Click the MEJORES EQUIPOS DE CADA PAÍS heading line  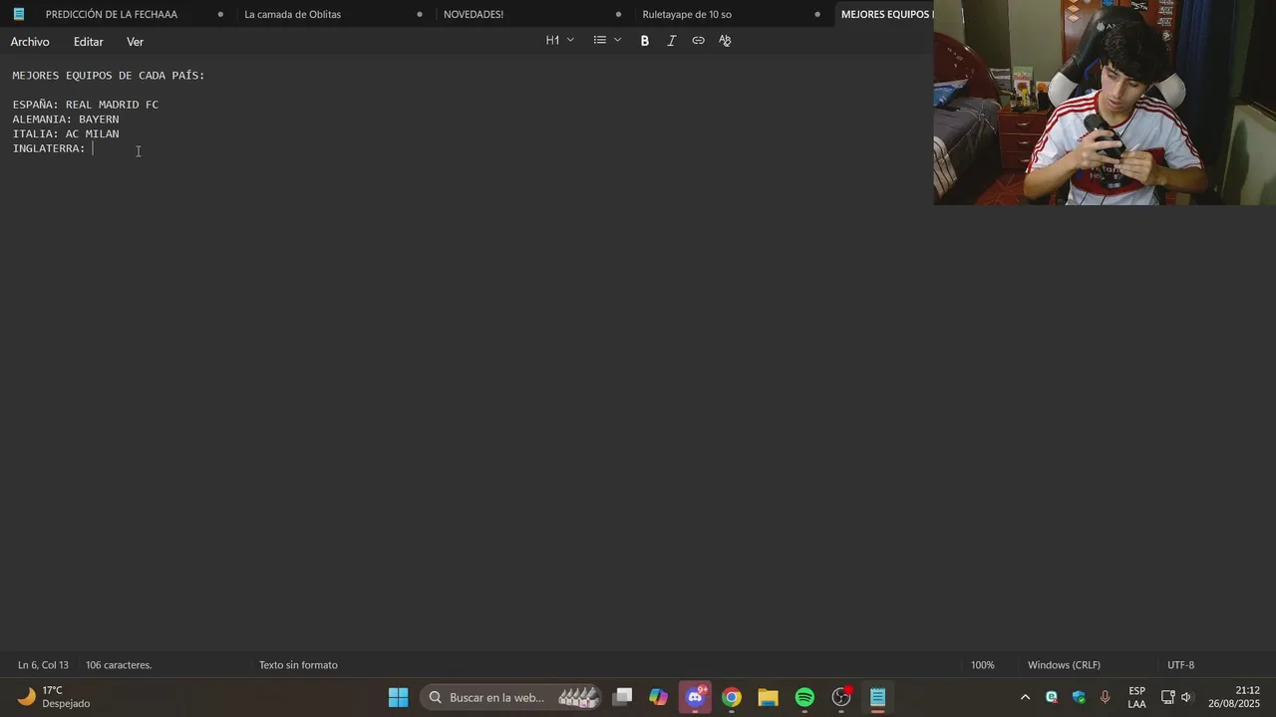(x=109, y=76)
